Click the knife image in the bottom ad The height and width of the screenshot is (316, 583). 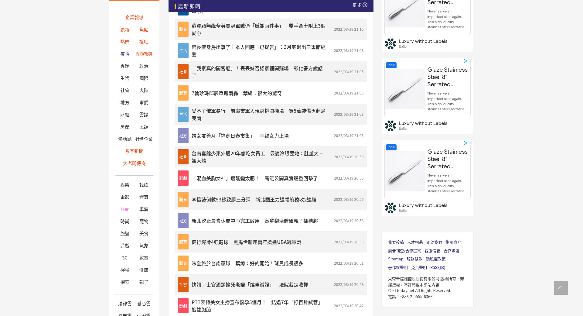(405, 171)
